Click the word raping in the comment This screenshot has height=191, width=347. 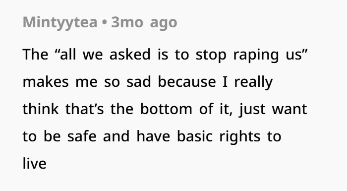click(x=256, y=55)
